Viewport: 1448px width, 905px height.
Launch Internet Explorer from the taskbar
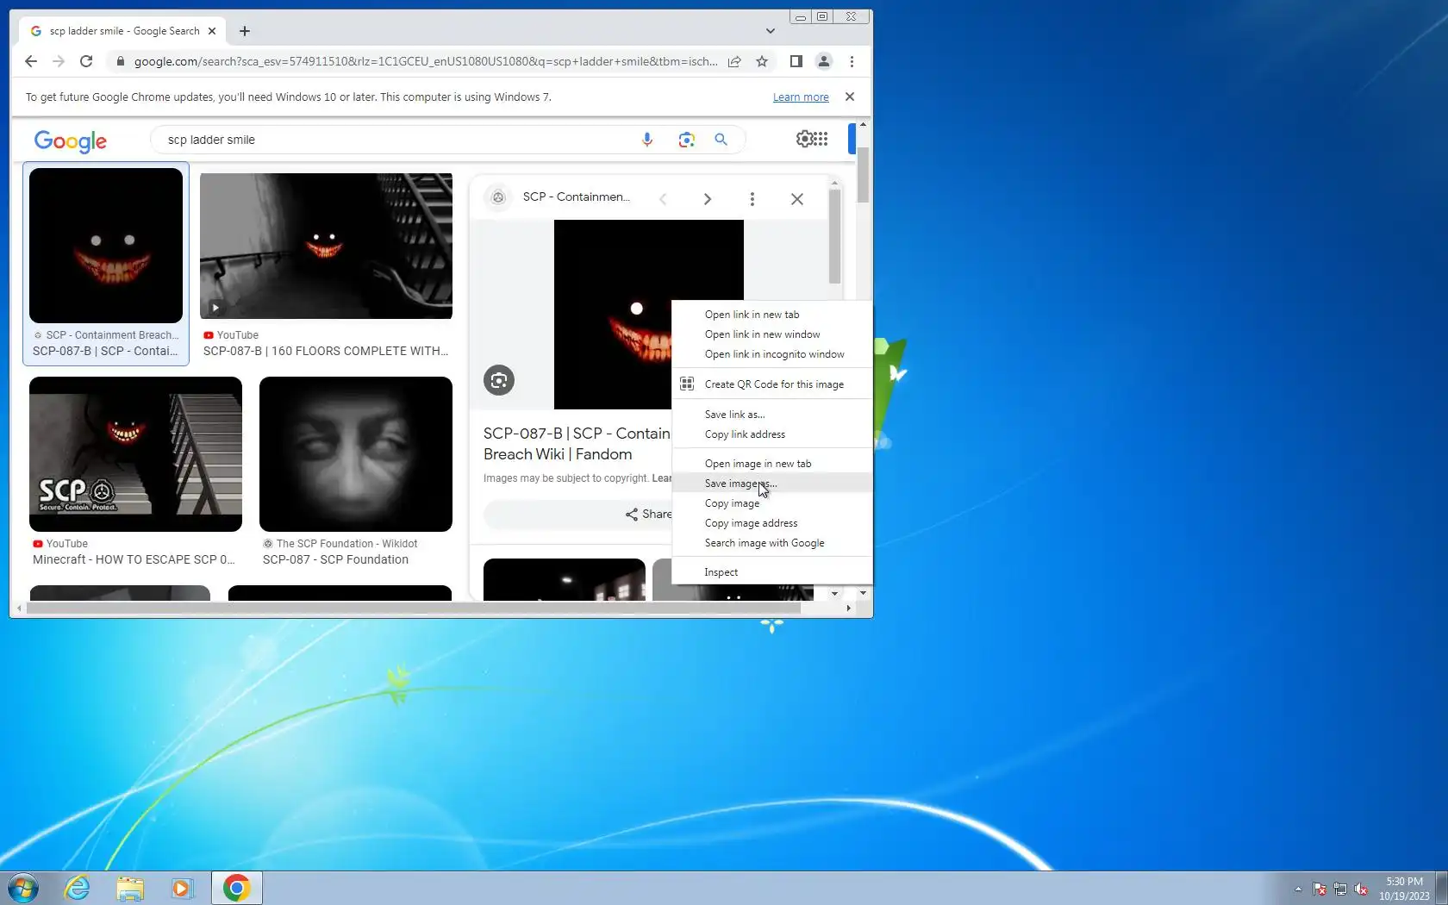pyautogui.click(x=78, y=888)
